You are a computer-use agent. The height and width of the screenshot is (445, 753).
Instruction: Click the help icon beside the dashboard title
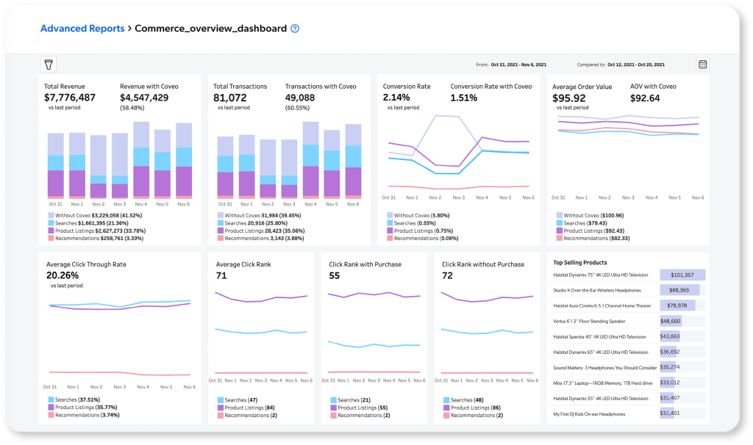tap(293, 29)
